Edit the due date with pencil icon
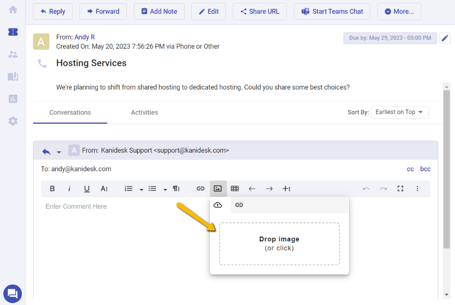 (445, 38)
